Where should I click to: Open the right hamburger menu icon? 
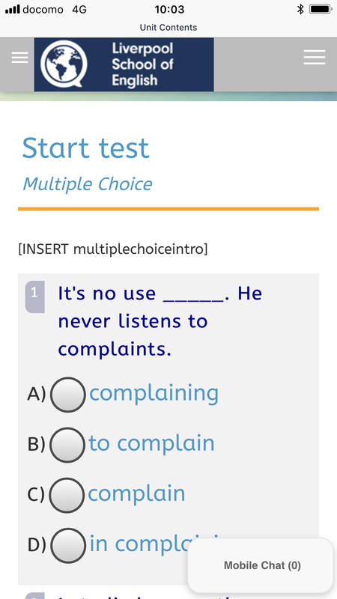coord(315,58)
